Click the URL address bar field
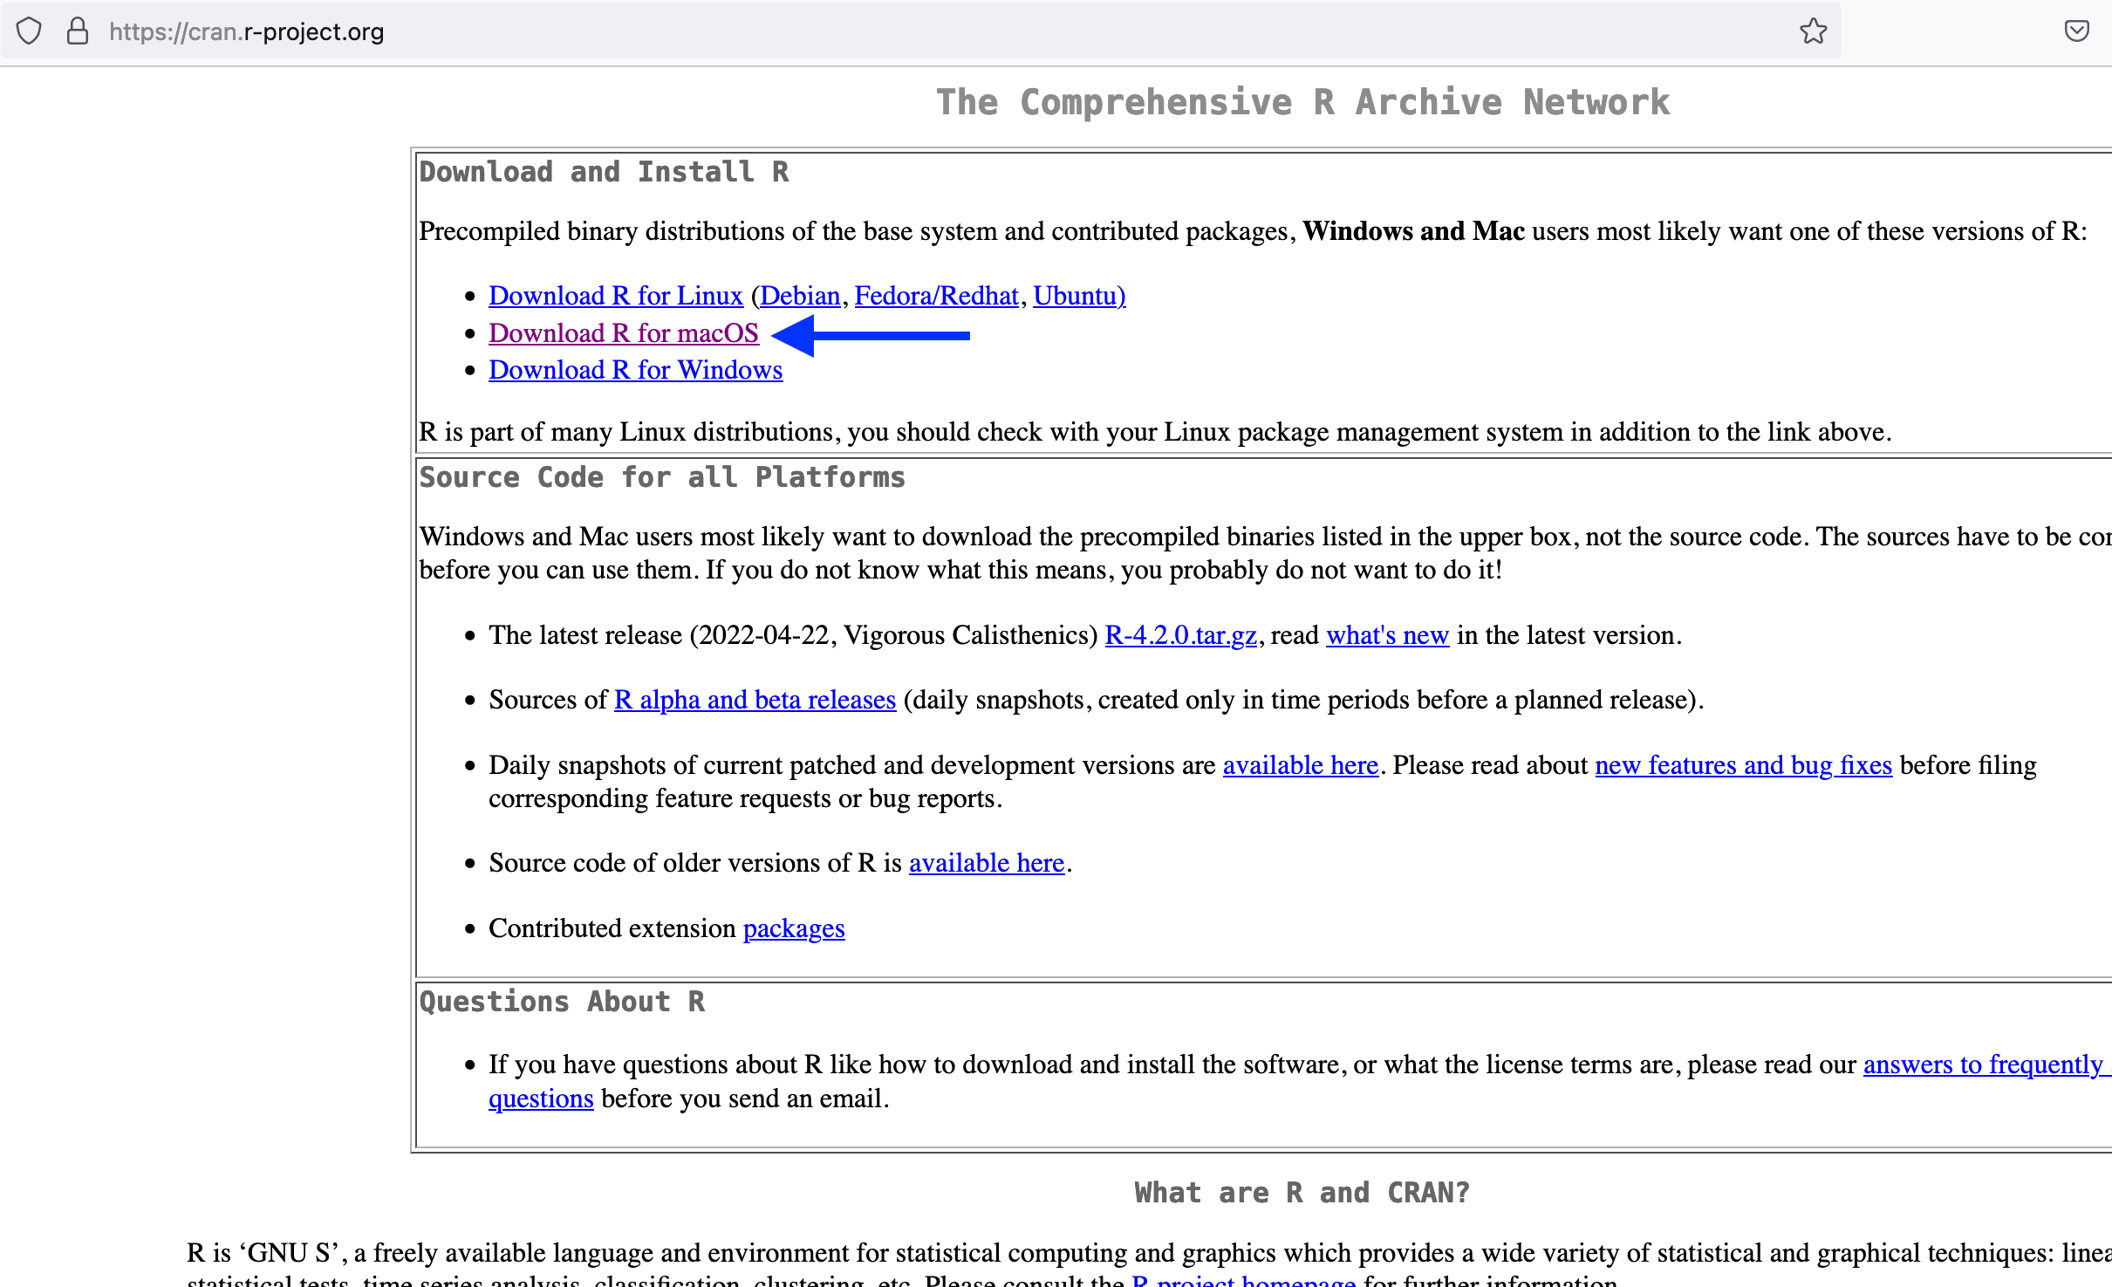The image size is (2112, 1287). click(x=920, y=31)
